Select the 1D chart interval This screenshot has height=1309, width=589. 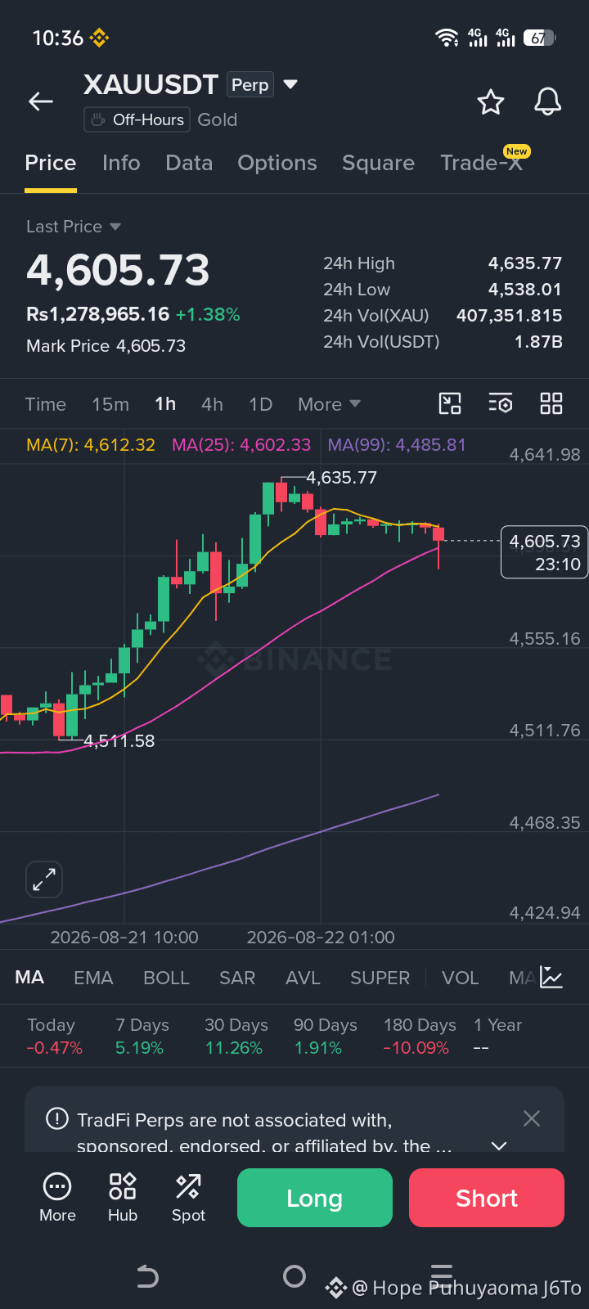(260, 404)
